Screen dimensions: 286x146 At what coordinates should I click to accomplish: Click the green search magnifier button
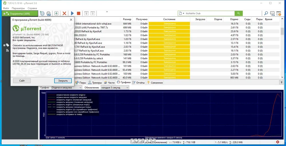click(239, 13)
